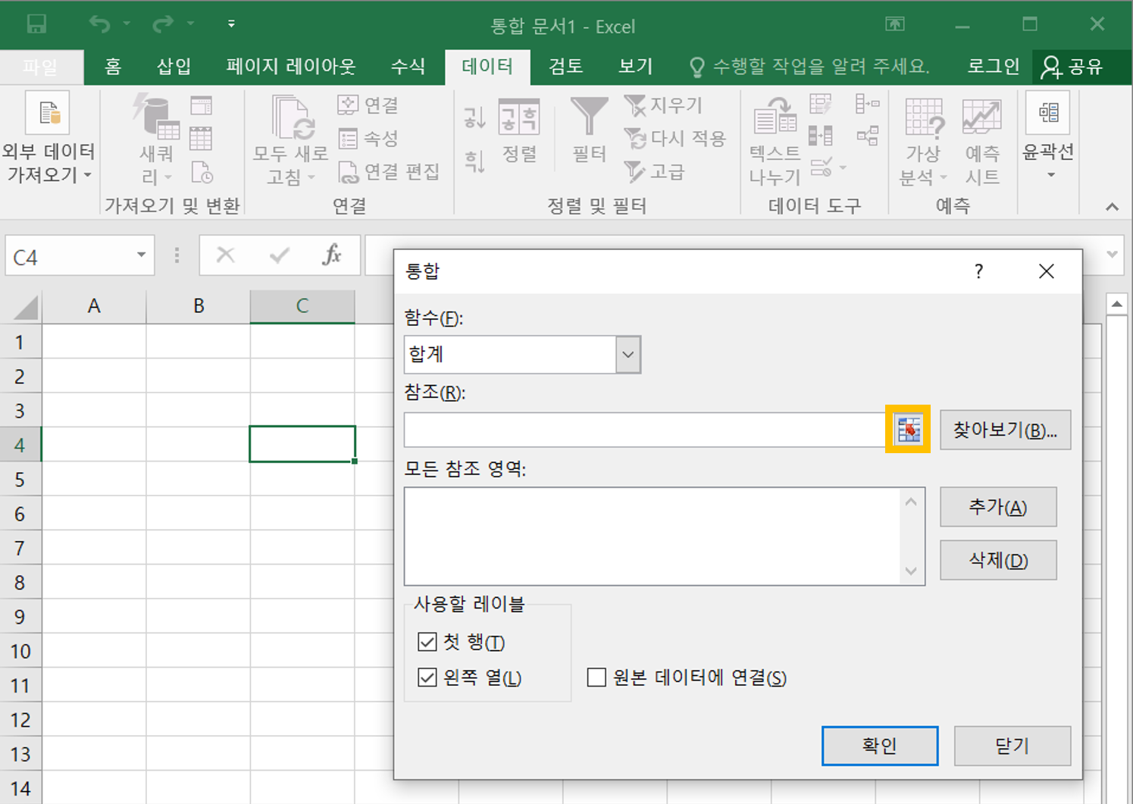Uncheck the 첫 행 checkbox

pyautogui.click(x=427, y=642)
